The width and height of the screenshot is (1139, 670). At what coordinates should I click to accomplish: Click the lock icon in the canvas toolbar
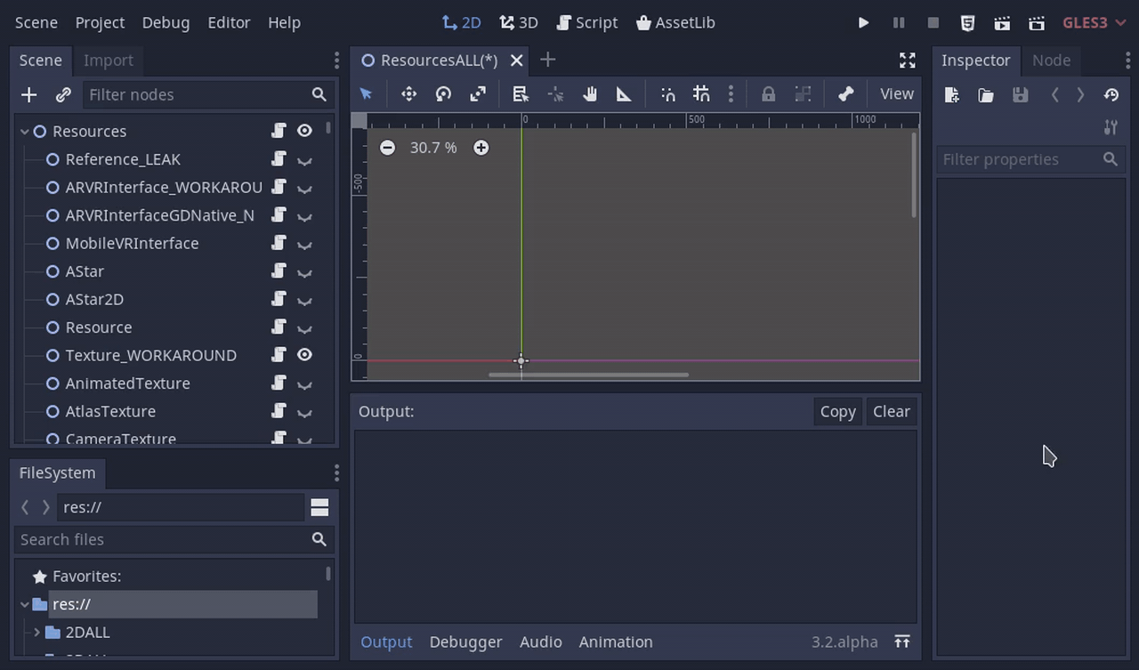[x=767, y=93]
